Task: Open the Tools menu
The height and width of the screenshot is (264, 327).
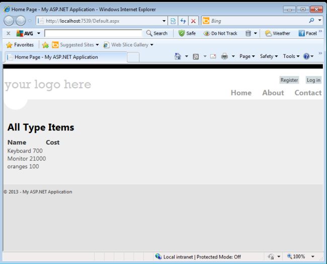Action: click(291, 56)
